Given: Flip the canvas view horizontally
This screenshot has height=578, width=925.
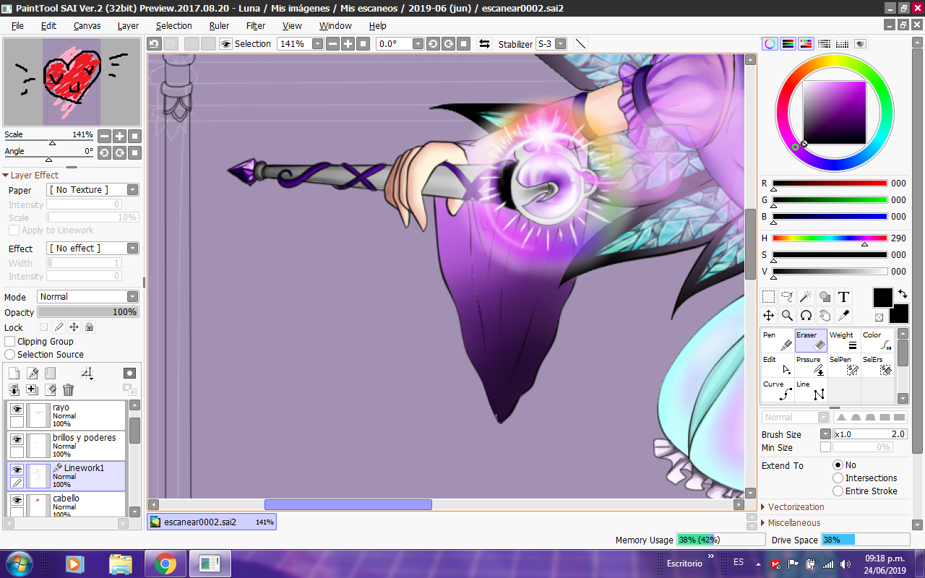Looking at the screenshot, I should (x=484, y=44).
